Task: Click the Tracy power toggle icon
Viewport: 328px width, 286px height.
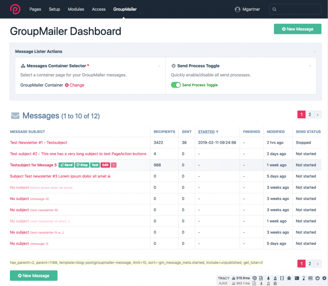Action: [317, 278]
